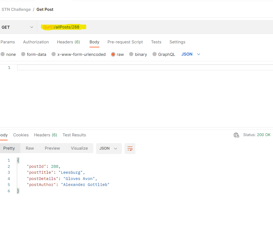Open the request Params tab
Viewport: 273px width, 238px height.
coord(8,42)
